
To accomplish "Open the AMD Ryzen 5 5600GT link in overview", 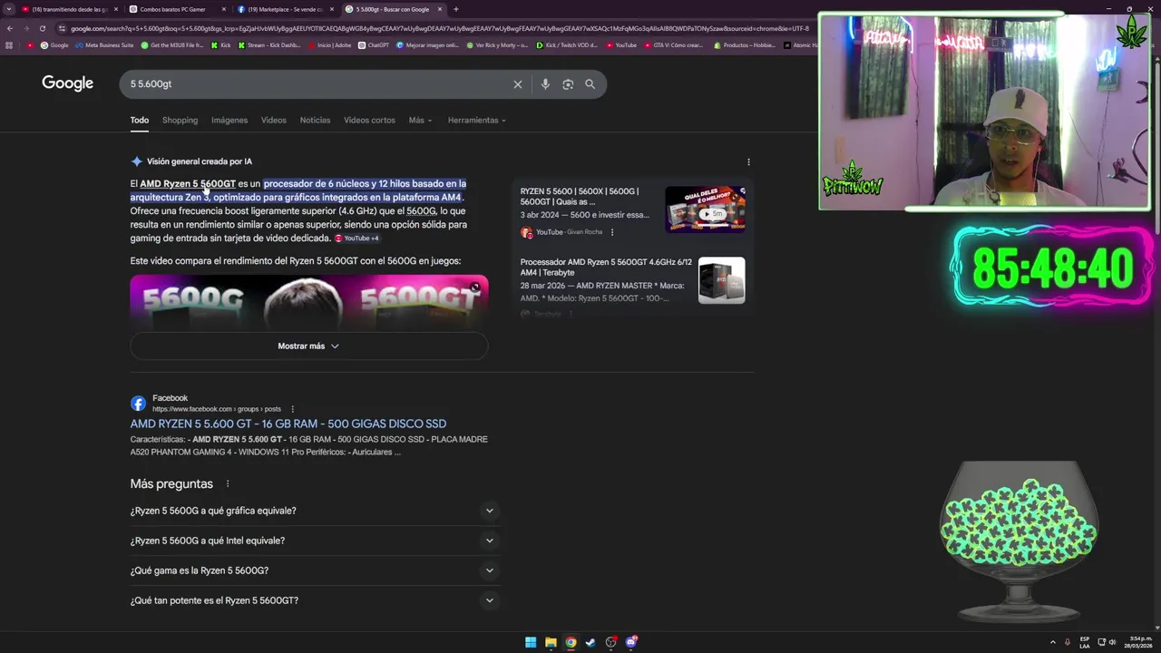I will 188,184.
